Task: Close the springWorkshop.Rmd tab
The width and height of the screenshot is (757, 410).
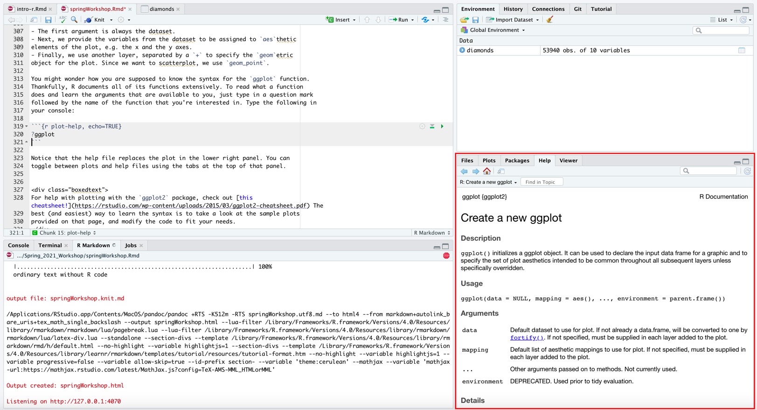Action: pyautogui.click(x=130, y=9)
